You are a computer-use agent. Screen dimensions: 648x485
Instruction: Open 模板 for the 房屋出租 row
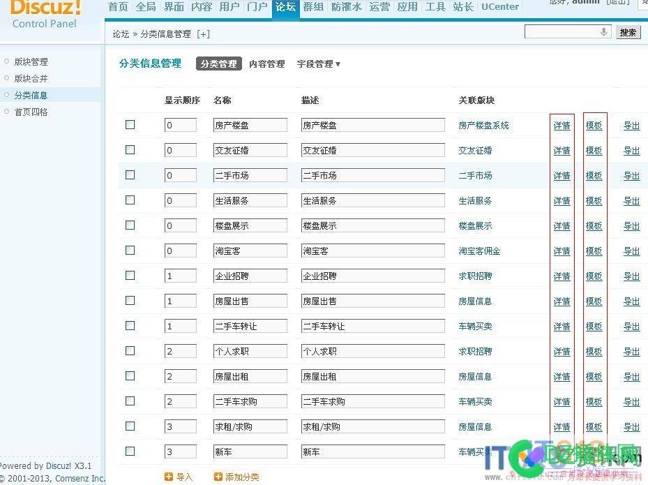click(594, 377)
